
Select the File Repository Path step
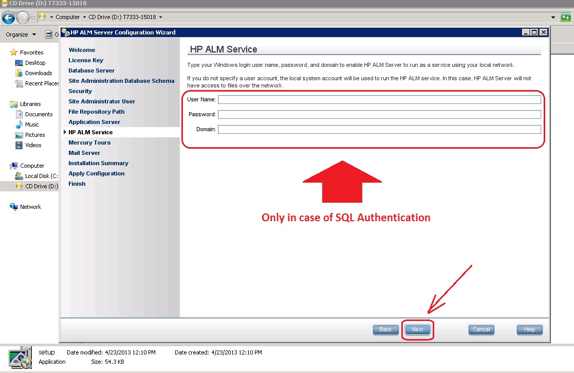click(96, 112)
